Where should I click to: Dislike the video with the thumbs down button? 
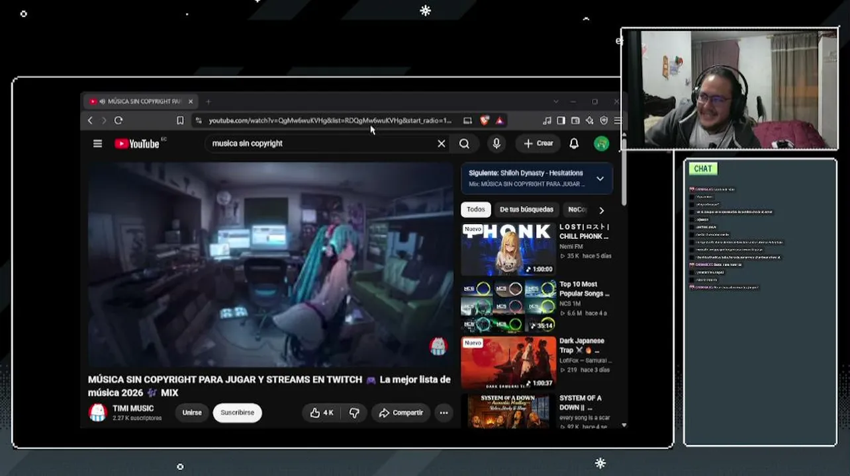point(354,413)
